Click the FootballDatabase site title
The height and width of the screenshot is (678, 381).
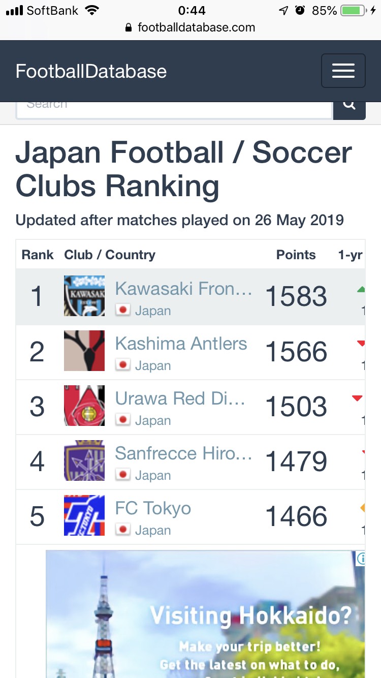91,71
